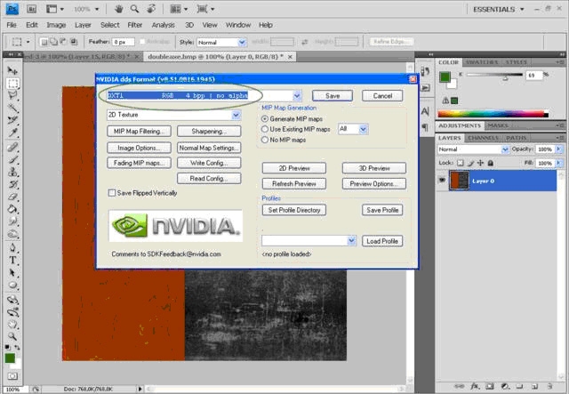The height and width of the screenshot is (394, 569).
Task: Click the color spectrum ramp
Action: click(493, 114)
